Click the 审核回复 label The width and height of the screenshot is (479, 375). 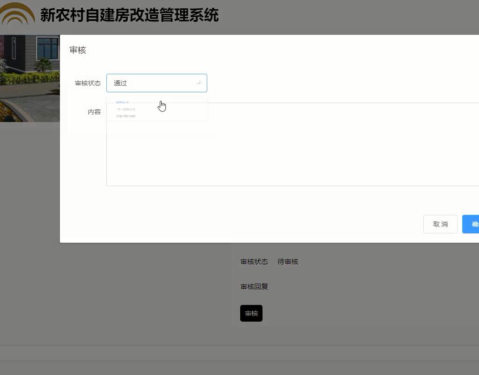[254, 286]
